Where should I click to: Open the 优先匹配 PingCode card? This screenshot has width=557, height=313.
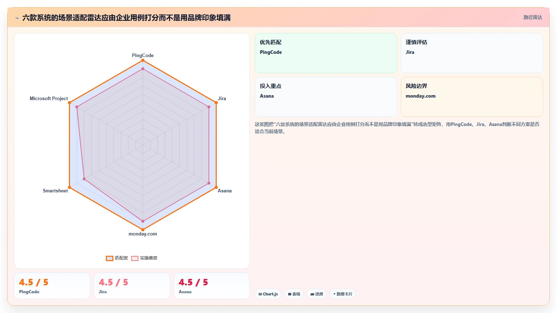pos(326,53)
